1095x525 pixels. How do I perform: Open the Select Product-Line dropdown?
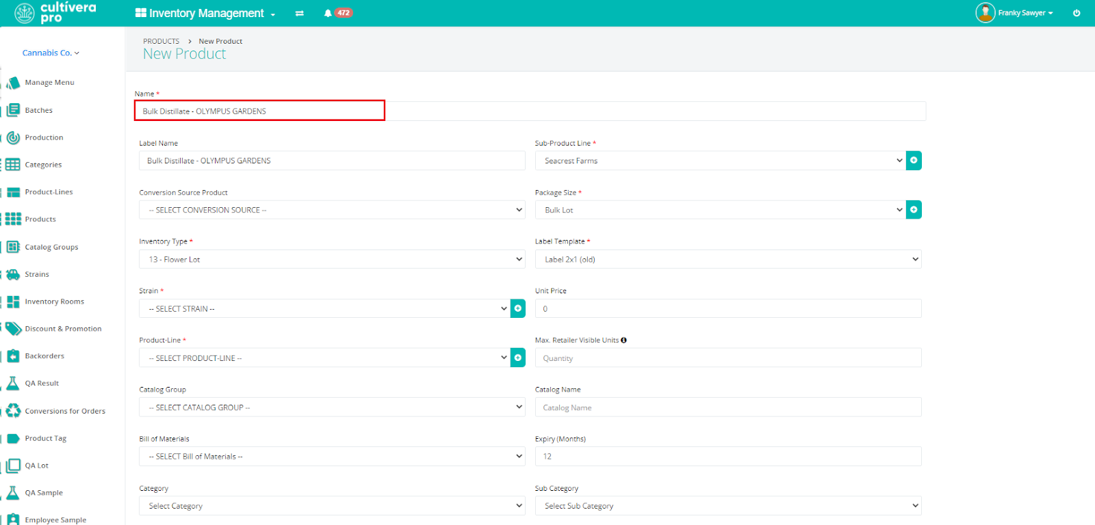pyautogui.click(x=324, y=358)
